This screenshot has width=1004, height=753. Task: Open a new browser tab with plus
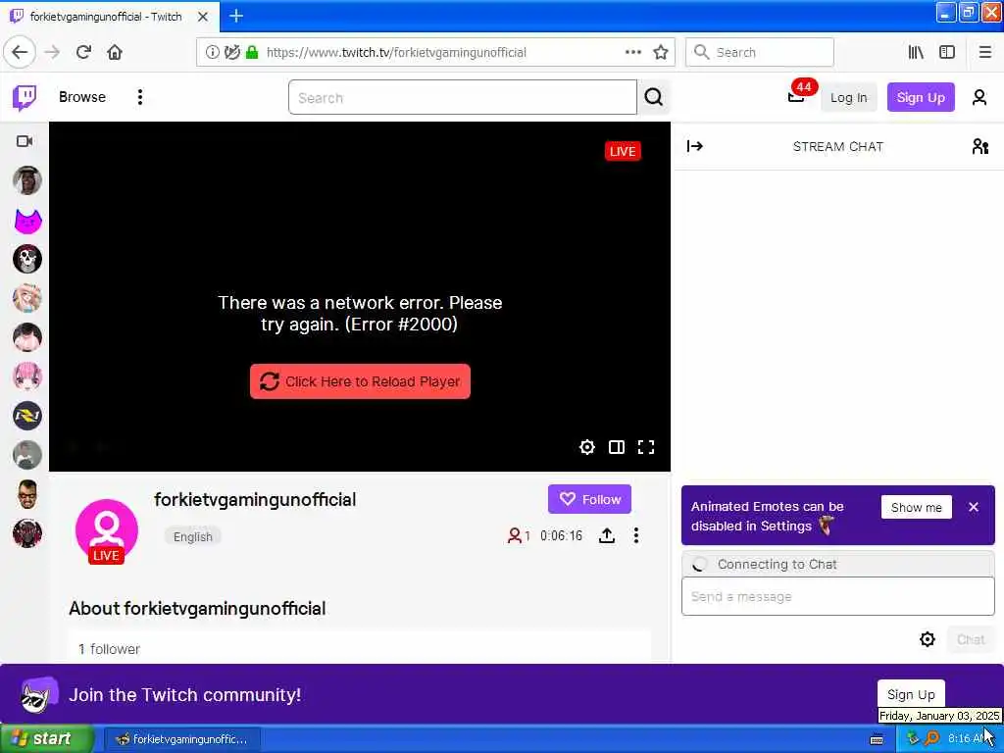click(235, 16)
